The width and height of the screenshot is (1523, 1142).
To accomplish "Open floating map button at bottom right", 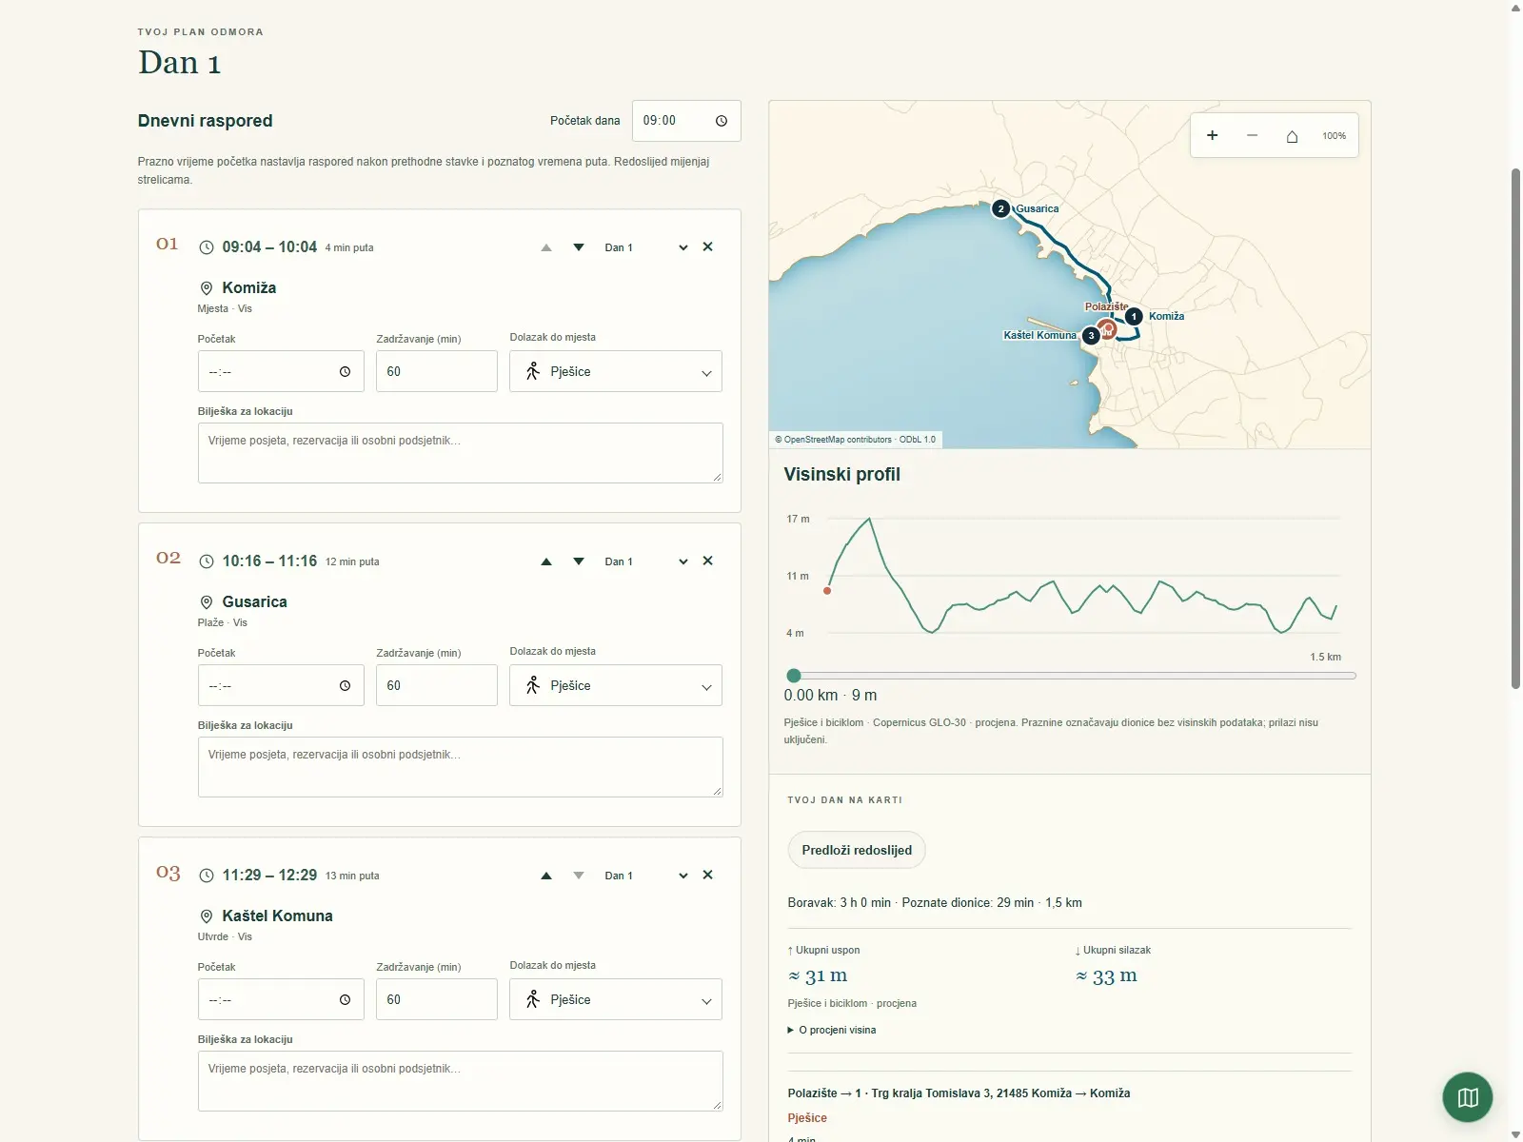I will coord(1467,1097).
